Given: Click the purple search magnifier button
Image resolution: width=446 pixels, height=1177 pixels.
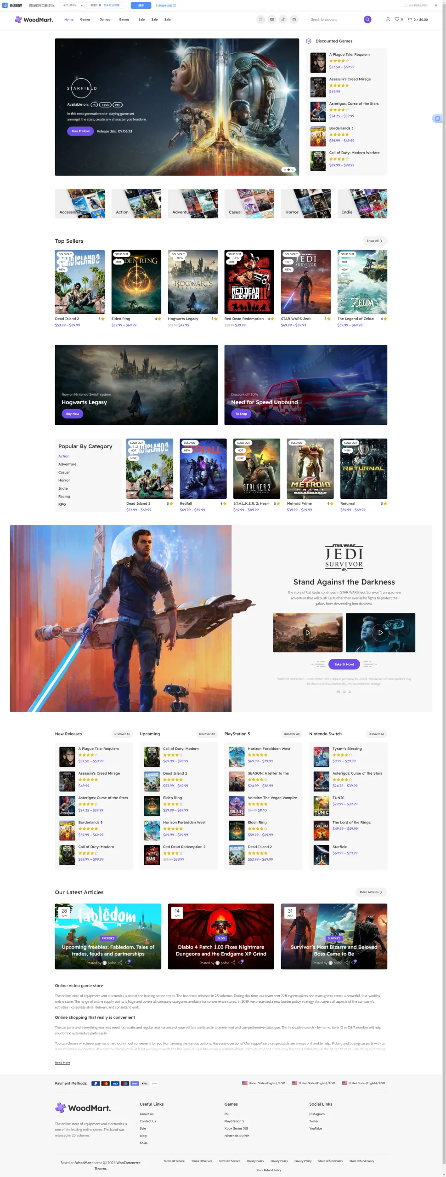Looking at the screenshot, I should point(367,19).
